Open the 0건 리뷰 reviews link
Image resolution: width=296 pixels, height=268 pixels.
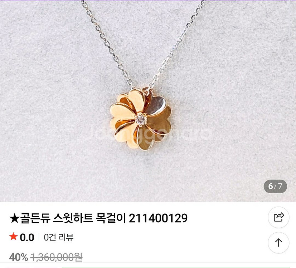coord(59,237)
